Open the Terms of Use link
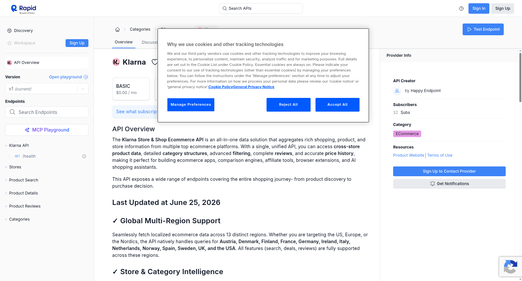 440,155
